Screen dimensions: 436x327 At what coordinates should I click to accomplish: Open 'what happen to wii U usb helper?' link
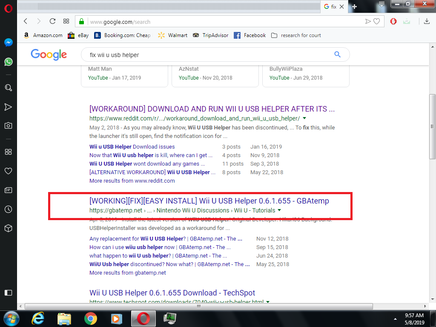point(158,255)
